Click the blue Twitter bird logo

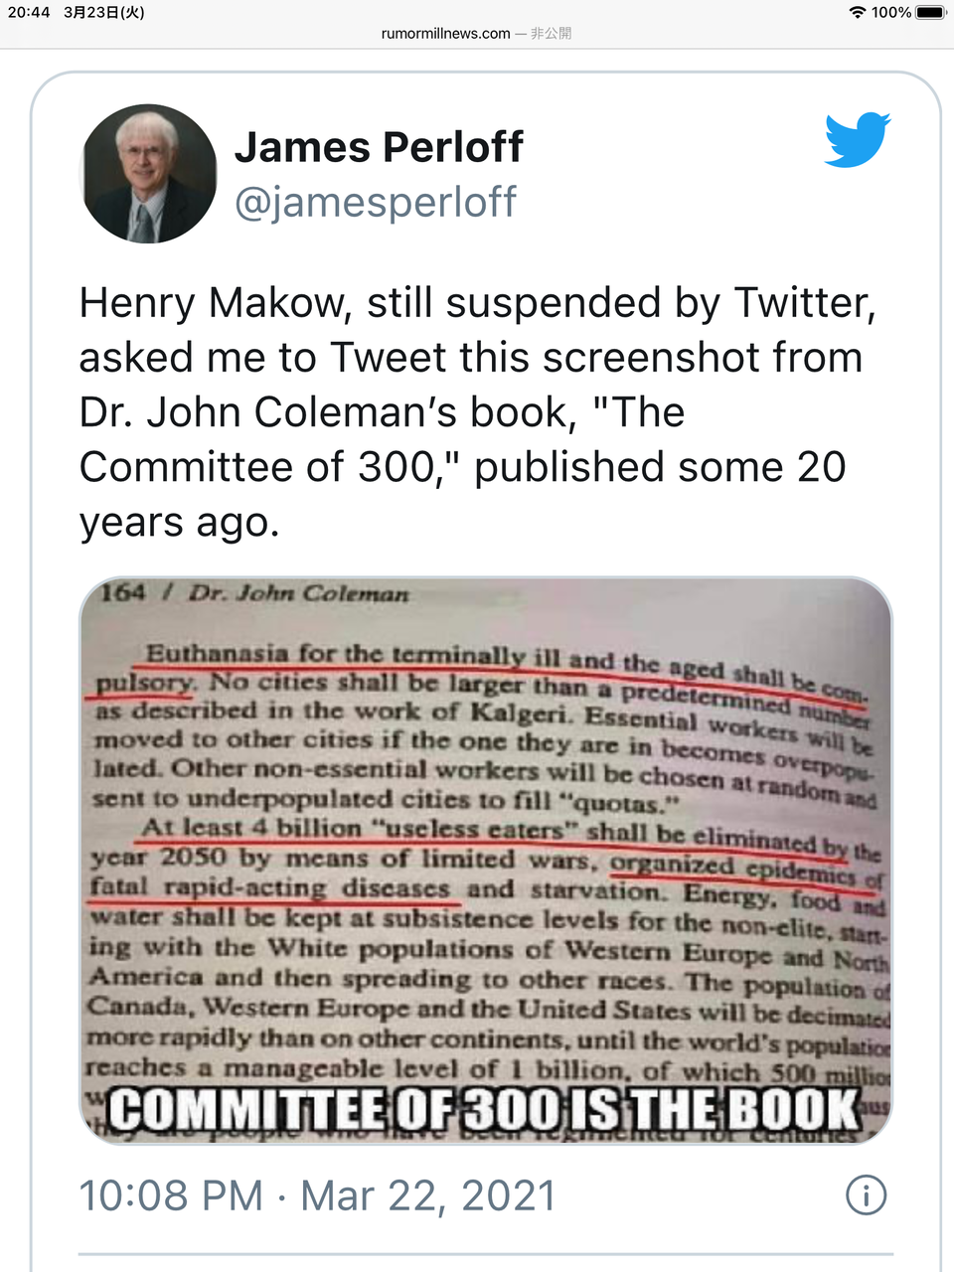858,139
